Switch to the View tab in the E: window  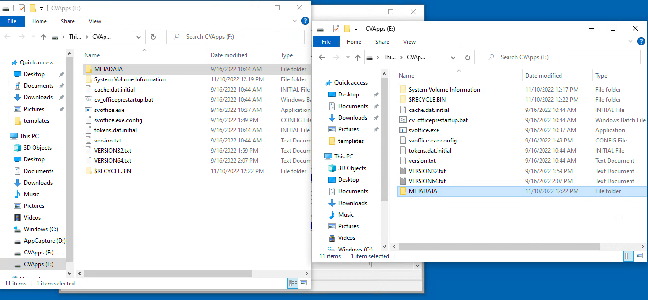pyautogui.click(x=409, y=41)
